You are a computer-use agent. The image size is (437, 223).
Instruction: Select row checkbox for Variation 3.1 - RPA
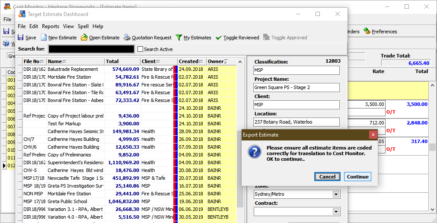20,209
